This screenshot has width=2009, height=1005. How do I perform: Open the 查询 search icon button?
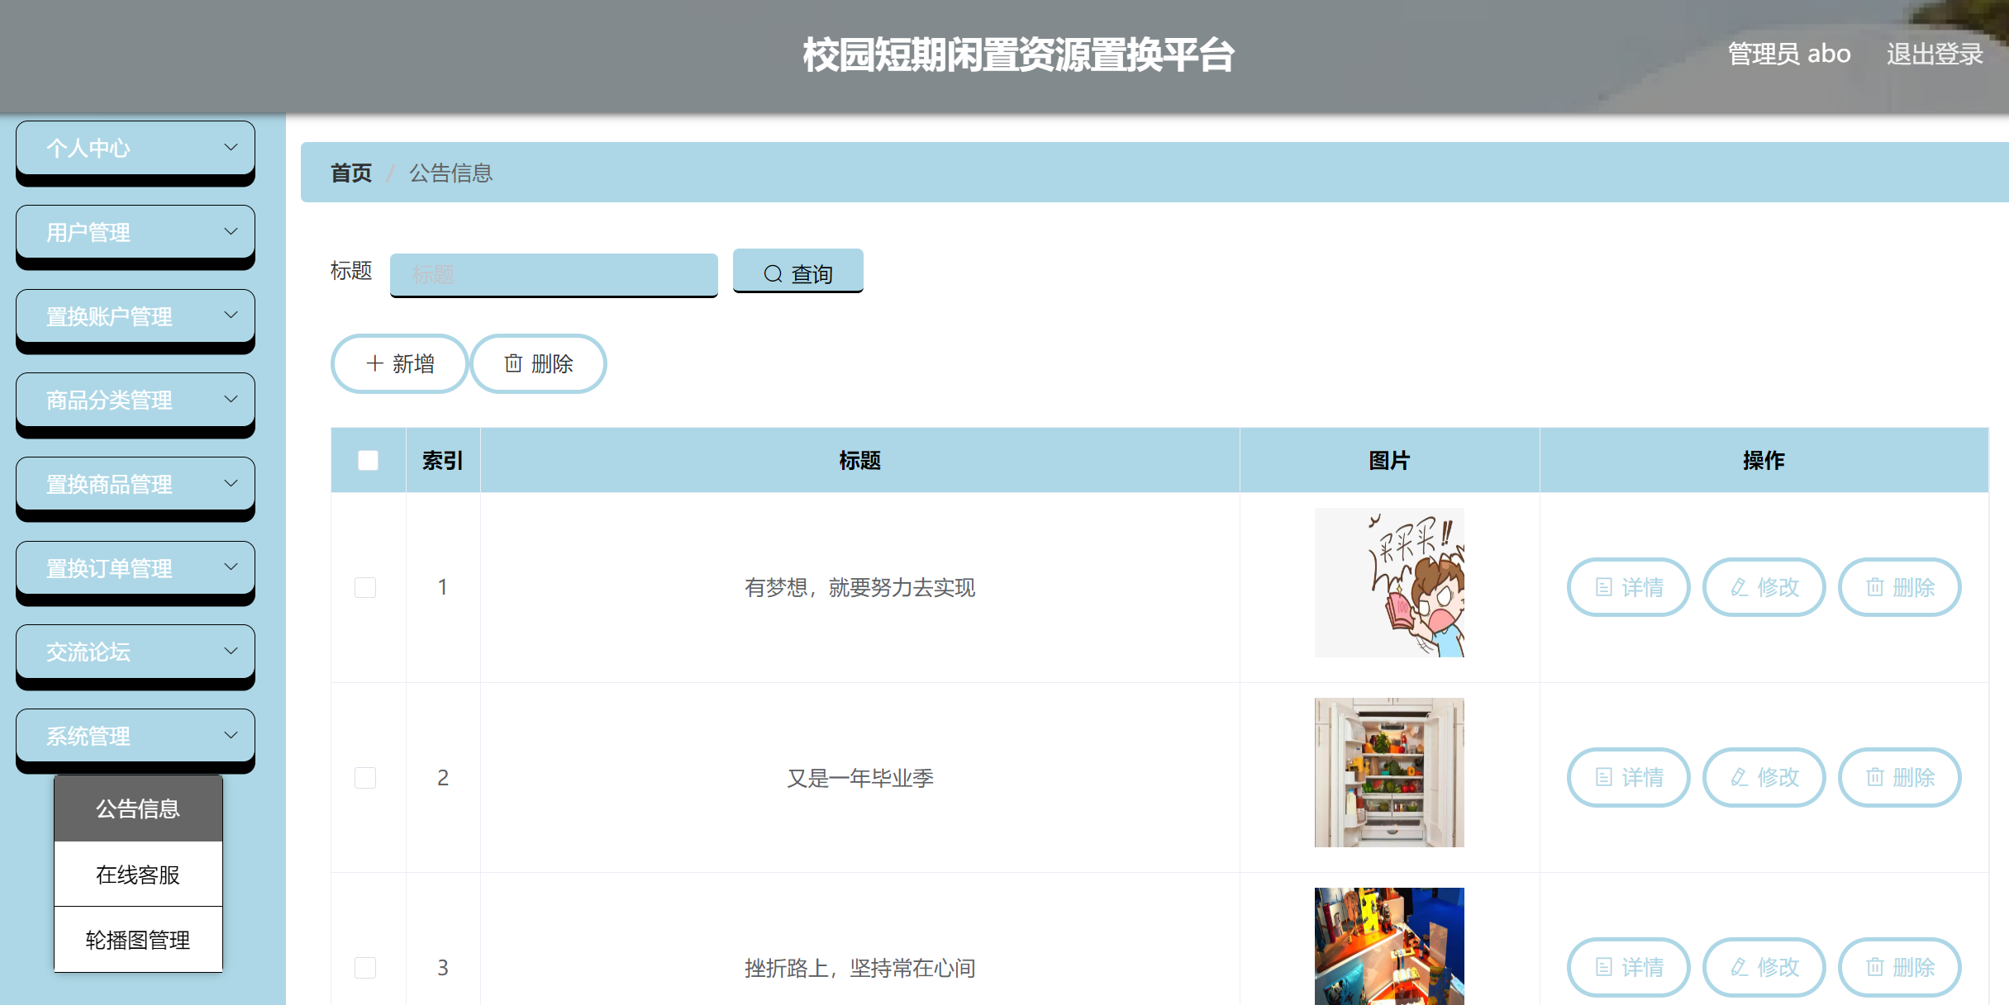click(x=797, y=273)
